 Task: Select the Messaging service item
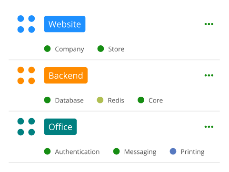click(135, 152)
